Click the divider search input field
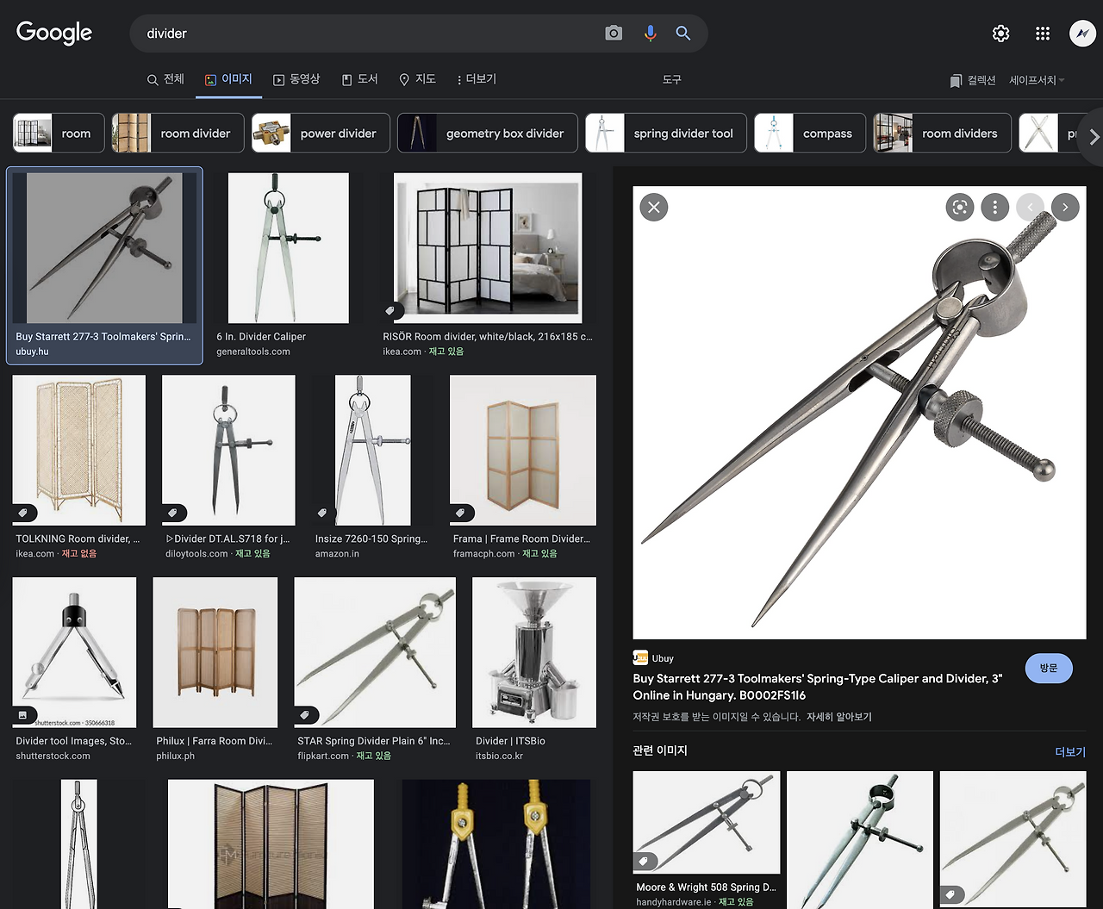Image resolution: width=1103 pixels, height=909 pixels. [x=362, y=34]
